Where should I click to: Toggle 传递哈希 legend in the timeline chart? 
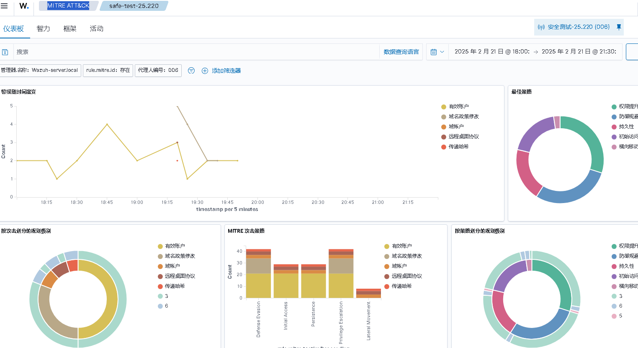click(458, 147)
